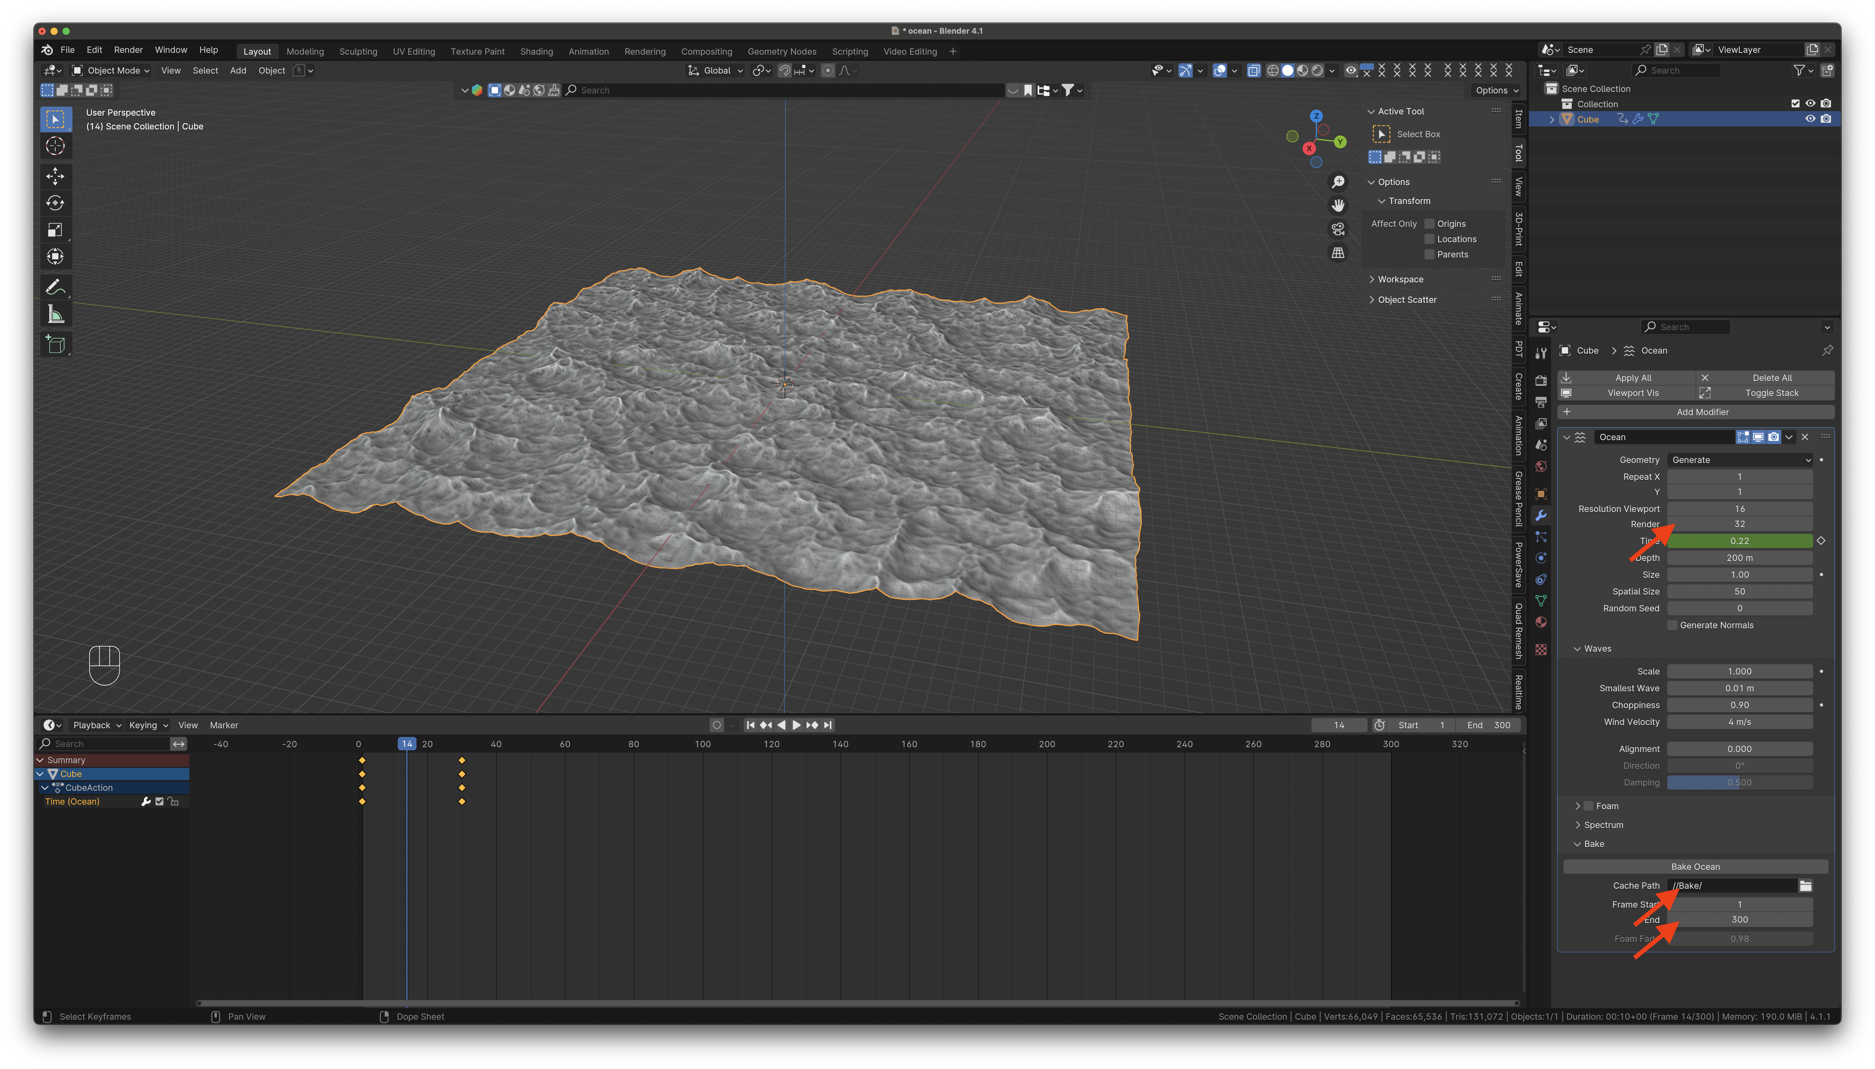Click the animated Time value field
This screenshot has width=1875, height=1069.
1739,541
